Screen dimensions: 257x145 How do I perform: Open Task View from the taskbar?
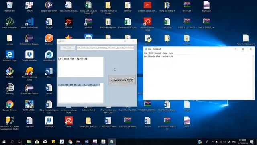[x=20, y=141]
